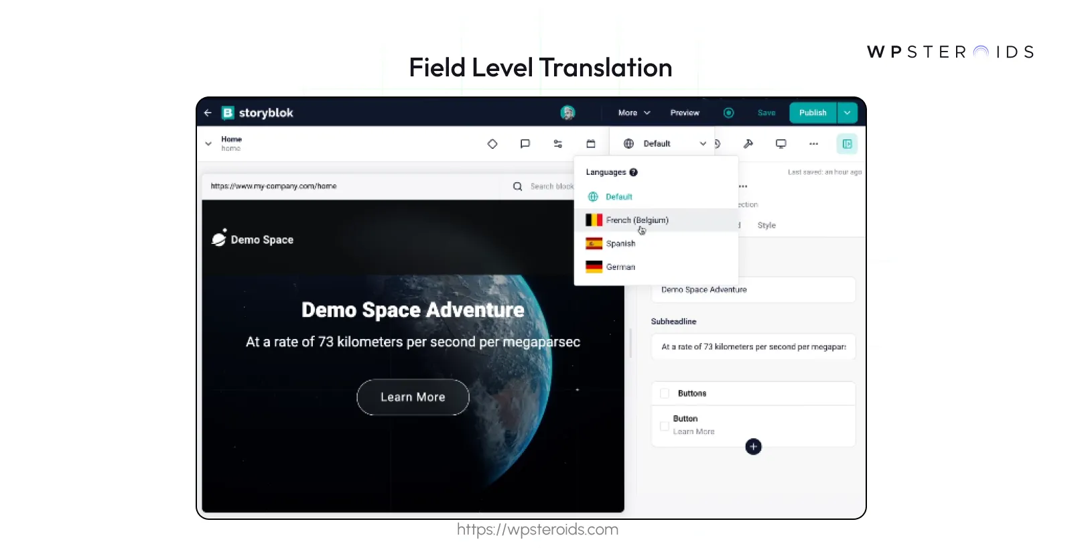The width and height of the screenshot is (1080, 548).
Task: Click the Last saved status text
Action: pos(825,172)
